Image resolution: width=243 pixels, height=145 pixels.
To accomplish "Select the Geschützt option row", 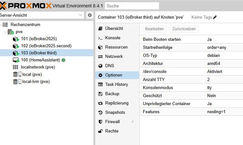I will click(191, 95).
